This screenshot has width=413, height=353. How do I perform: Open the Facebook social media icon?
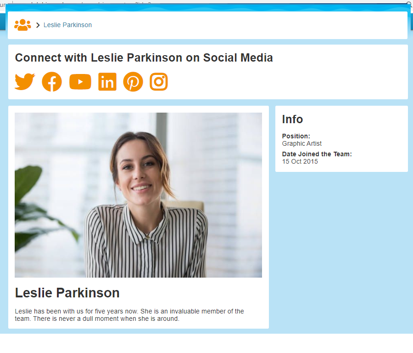tap(52, 82)
